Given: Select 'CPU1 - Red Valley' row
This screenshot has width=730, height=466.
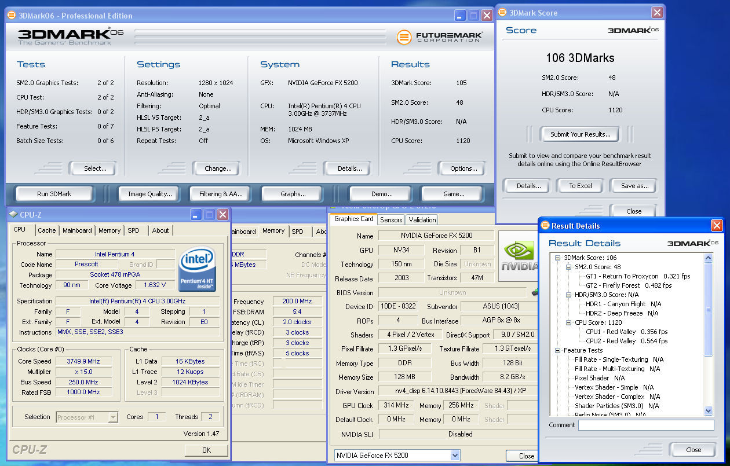Looking at the screenshot, I should pyautogui.click(x=626, y=332).
